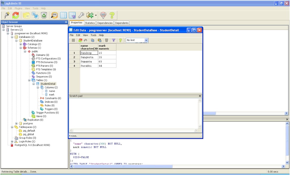
Task: Click the name character column header
Action: click(x=89, y=47)
